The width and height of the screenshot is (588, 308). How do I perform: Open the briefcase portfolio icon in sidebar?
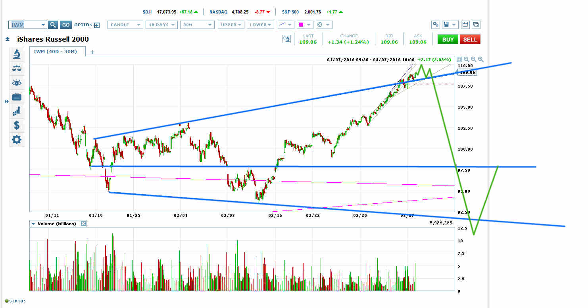(x=17, y=97)
